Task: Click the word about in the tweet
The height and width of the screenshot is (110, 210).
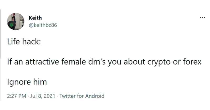Action: (x=134, y=62)
